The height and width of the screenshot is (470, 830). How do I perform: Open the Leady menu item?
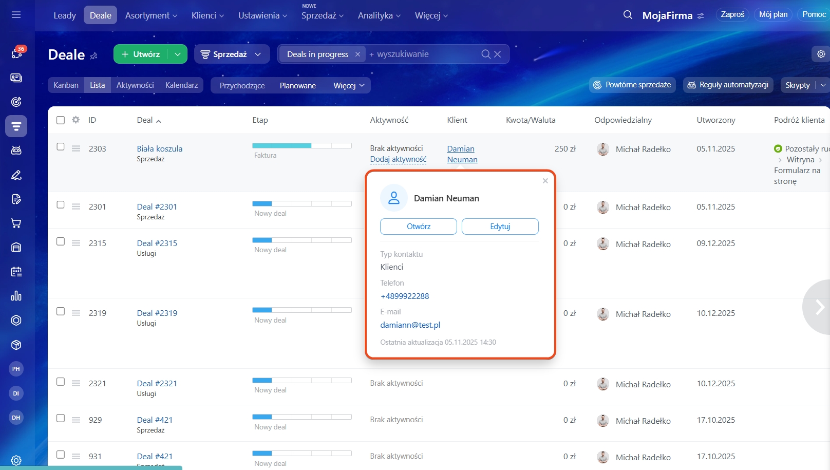point(65,15)
